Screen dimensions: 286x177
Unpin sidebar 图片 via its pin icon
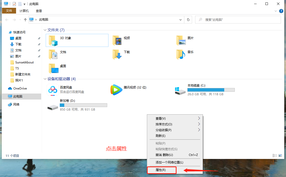(39, 56)
